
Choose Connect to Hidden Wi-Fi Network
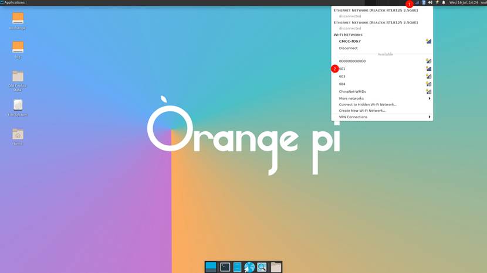coord(382,104)
